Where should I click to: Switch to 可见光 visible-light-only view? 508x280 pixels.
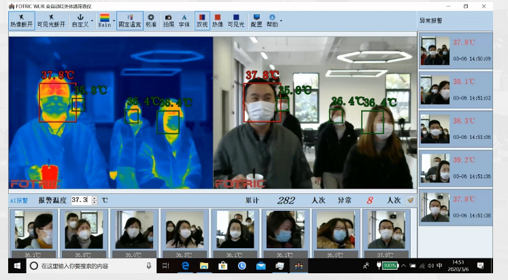click(236, 20)
